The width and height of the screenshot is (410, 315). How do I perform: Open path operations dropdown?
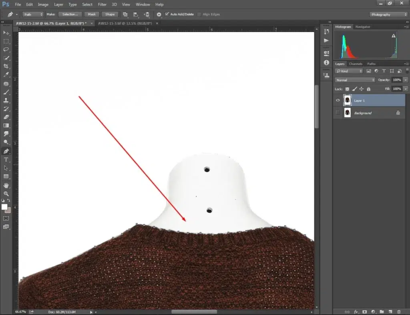point(125,14)
